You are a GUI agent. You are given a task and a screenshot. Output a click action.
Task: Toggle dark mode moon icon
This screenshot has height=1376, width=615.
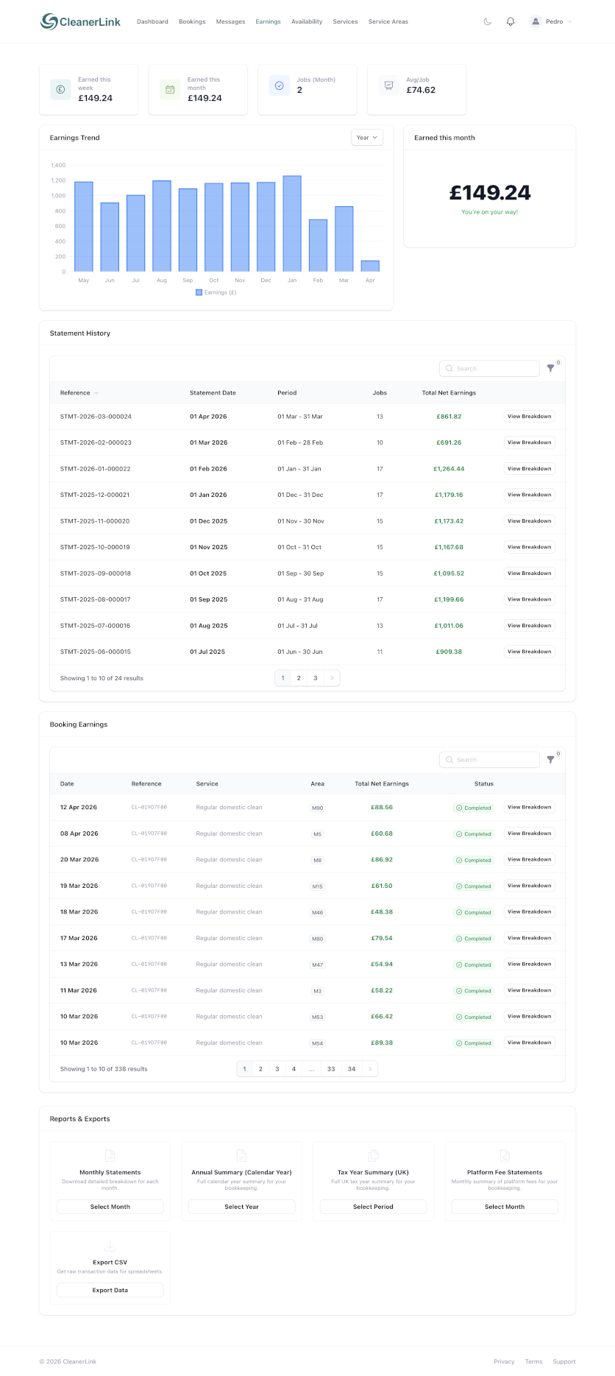[488, 22]
